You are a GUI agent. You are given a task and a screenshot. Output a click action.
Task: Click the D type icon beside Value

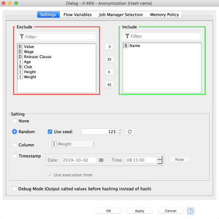(x=20, y=46)
